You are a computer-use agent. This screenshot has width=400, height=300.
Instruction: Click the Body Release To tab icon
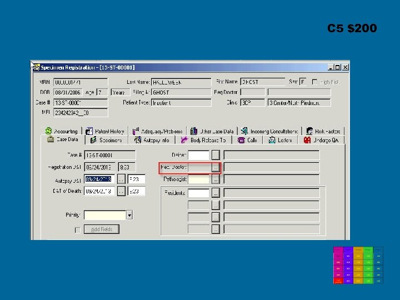[184, 140]
